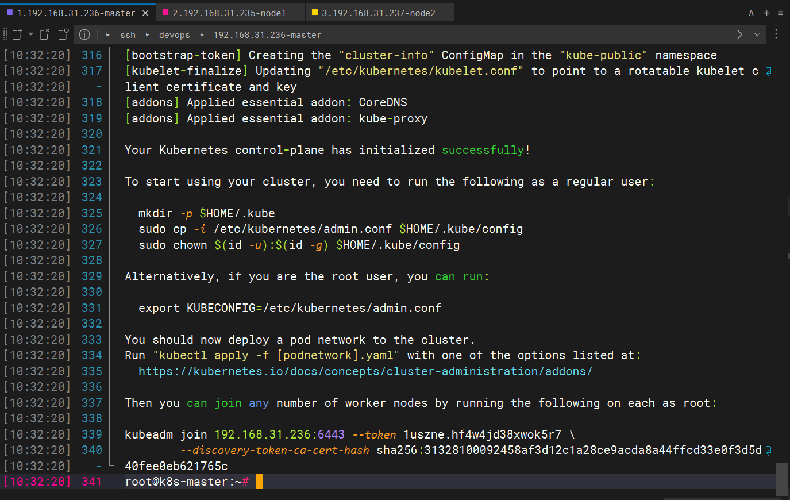Click the 'export KUBECONFIG' line
The height and width of the screenshot is (500, 790).
click(x=290, y=308)
